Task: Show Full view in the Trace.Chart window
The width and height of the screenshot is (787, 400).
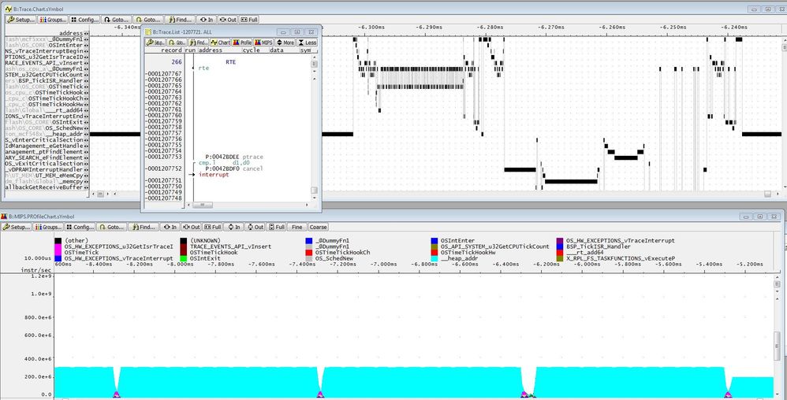Action: click(249, 20)
